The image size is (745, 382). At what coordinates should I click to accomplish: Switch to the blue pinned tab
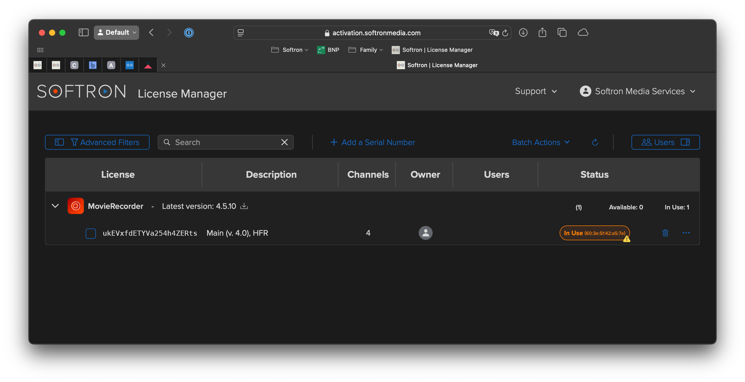[130, 65]
